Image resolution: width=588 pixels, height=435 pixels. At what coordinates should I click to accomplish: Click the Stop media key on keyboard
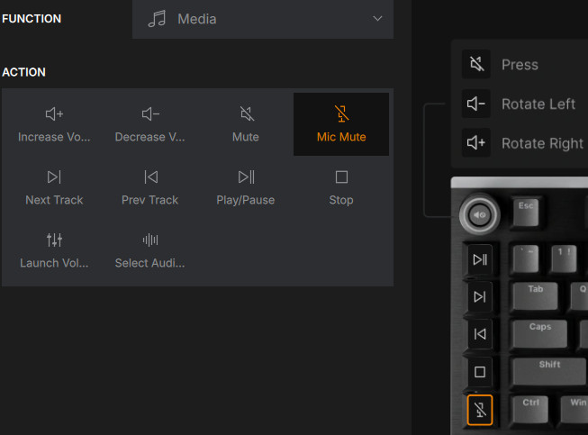pyautogui.click(x=480, y=372)
